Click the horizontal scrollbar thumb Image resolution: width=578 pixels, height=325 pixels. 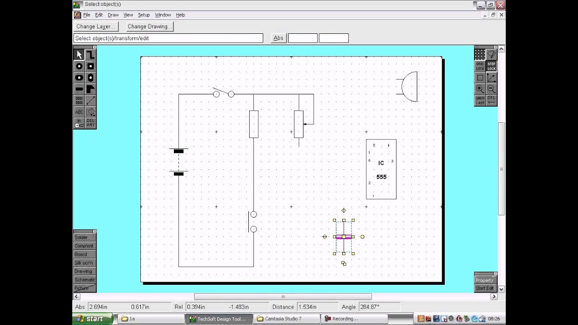283,297
